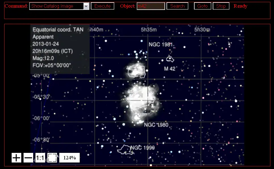This screenshot has height=169, width=274.
Task: Select the Show Catalog Image combo box
Action: coord(59,6)
